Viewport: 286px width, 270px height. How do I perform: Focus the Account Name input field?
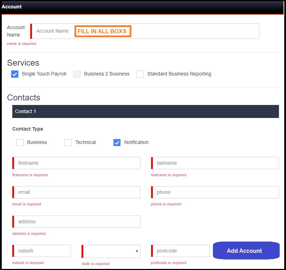pyautogui.click(x=145, y=31)
